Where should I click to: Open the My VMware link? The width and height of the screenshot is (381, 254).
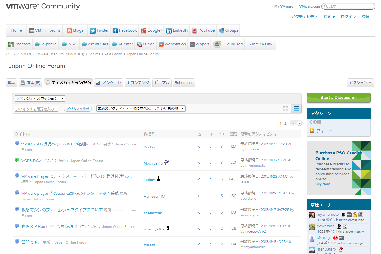tap(284, 6)
